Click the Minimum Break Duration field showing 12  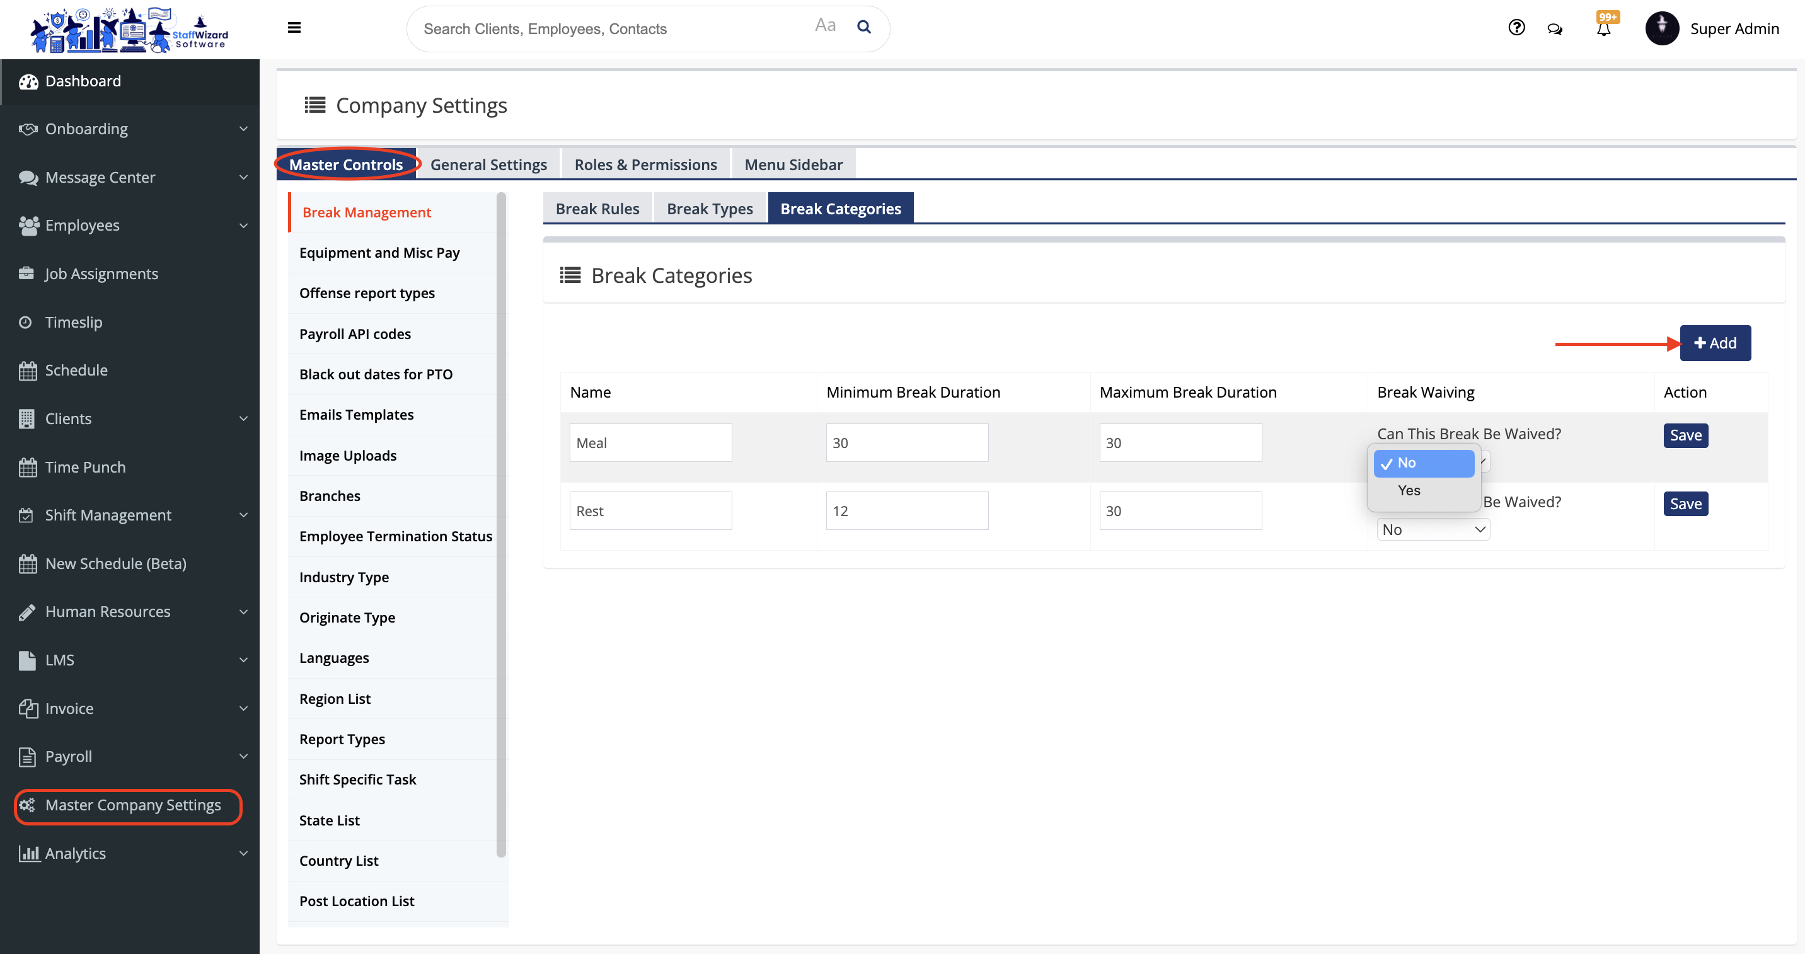(907, 510)
